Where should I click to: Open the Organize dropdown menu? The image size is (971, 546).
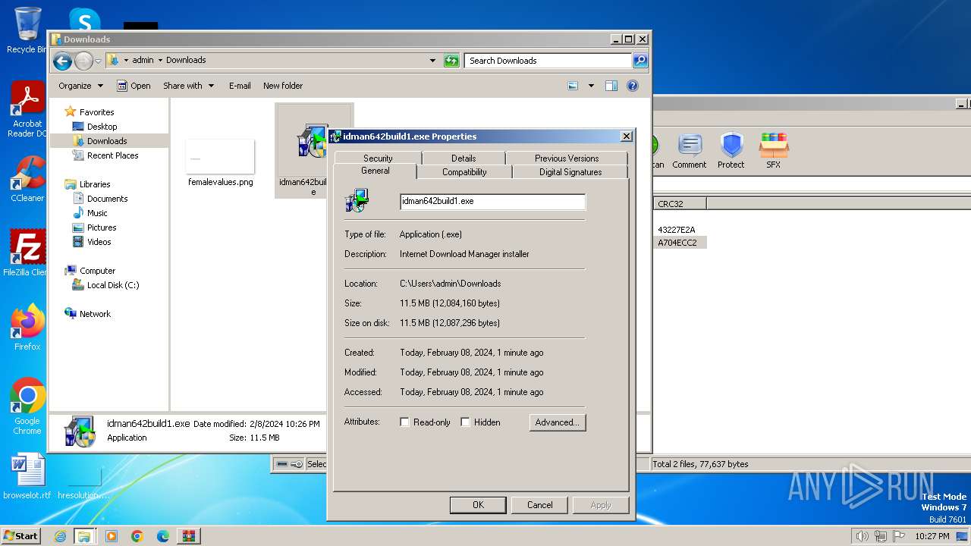tap(80, 86)
